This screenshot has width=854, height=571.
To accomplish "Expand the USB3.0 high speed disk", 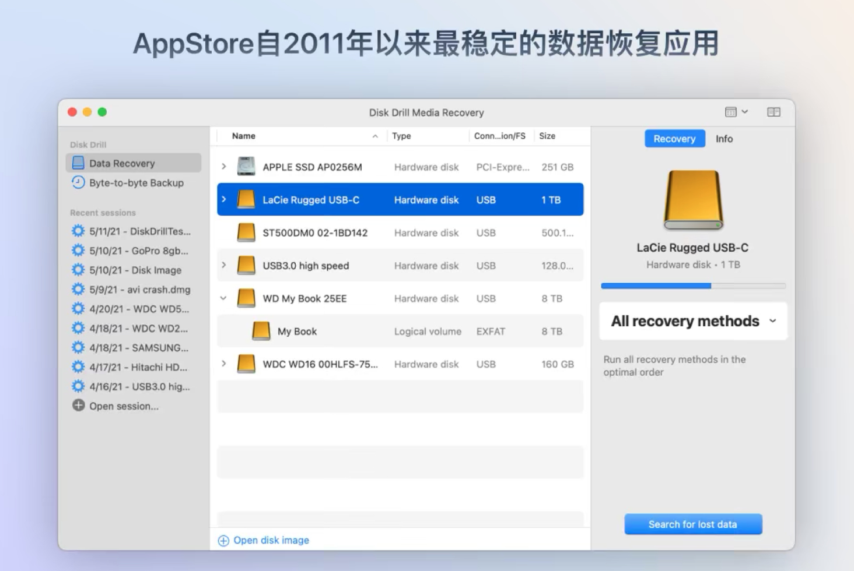I will (224, 265).
